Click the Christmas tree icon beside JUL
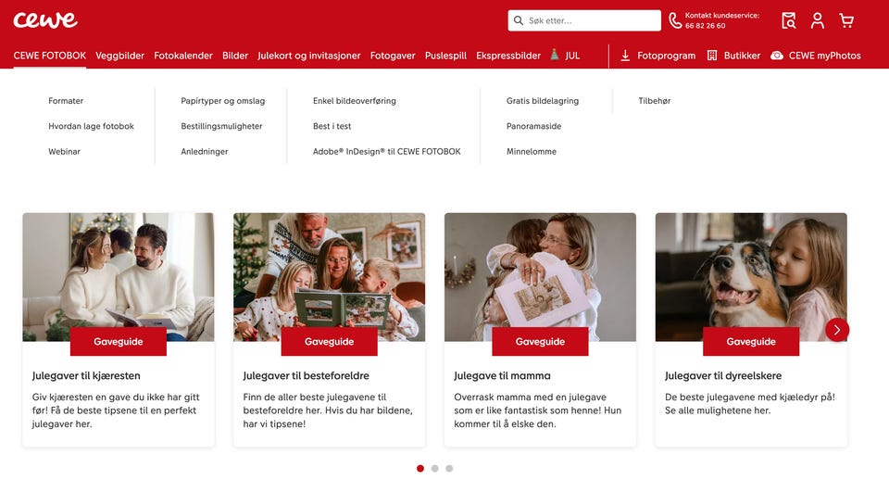This screenshot has height=492, width=889. [x=555, y=55]
